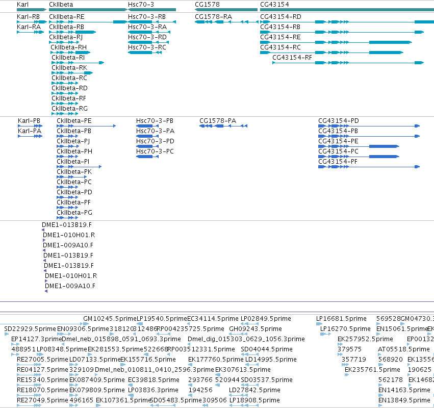Select EST SD04044.5prime
This screenshot has width=434, height=408.
click(x=267, y=349)
